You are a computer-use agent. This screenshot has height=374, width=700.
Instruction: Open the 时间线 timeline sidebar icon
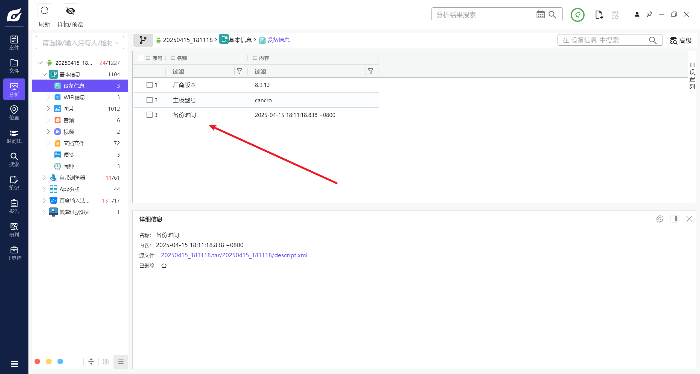tap(14, 136)
